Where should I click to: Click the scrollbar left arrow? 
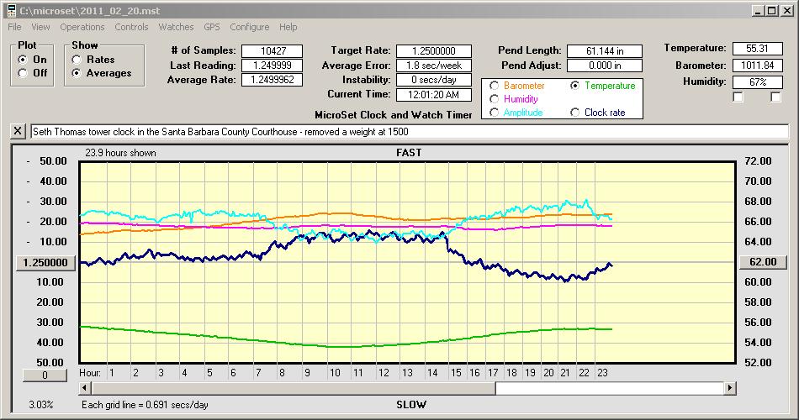click(x=86, y=388)
